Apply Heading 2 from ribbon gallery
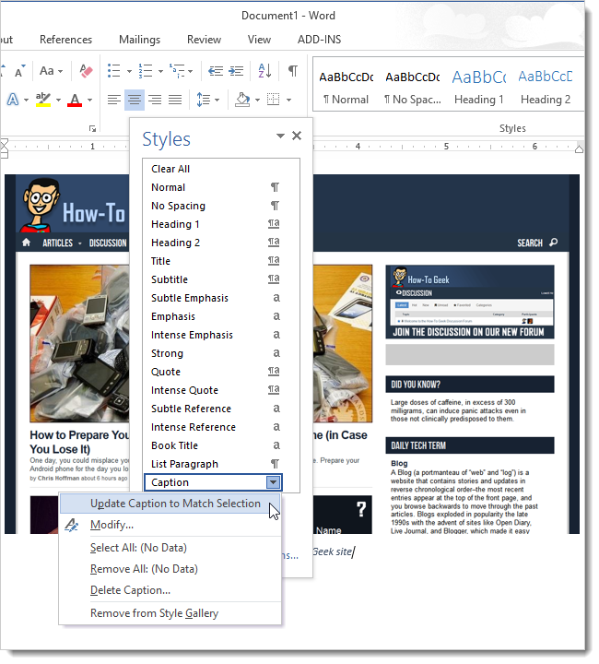This screenshot has height=664, width=599. point(546,89)
